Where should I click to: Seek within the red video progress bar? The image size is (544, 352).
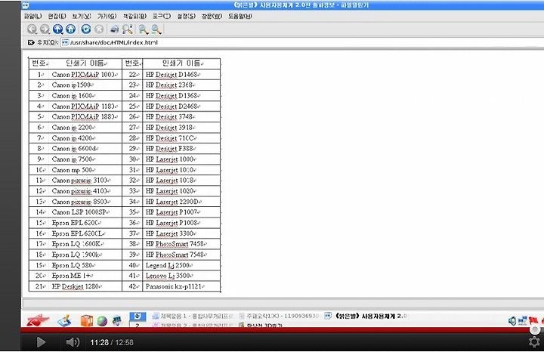(x=277, y=330)
